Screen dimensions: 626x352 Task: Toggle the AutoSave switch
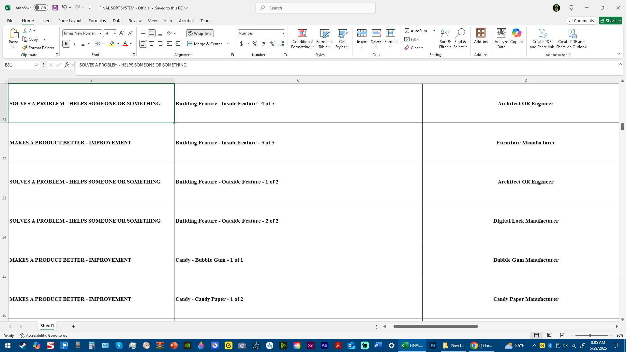41,8
